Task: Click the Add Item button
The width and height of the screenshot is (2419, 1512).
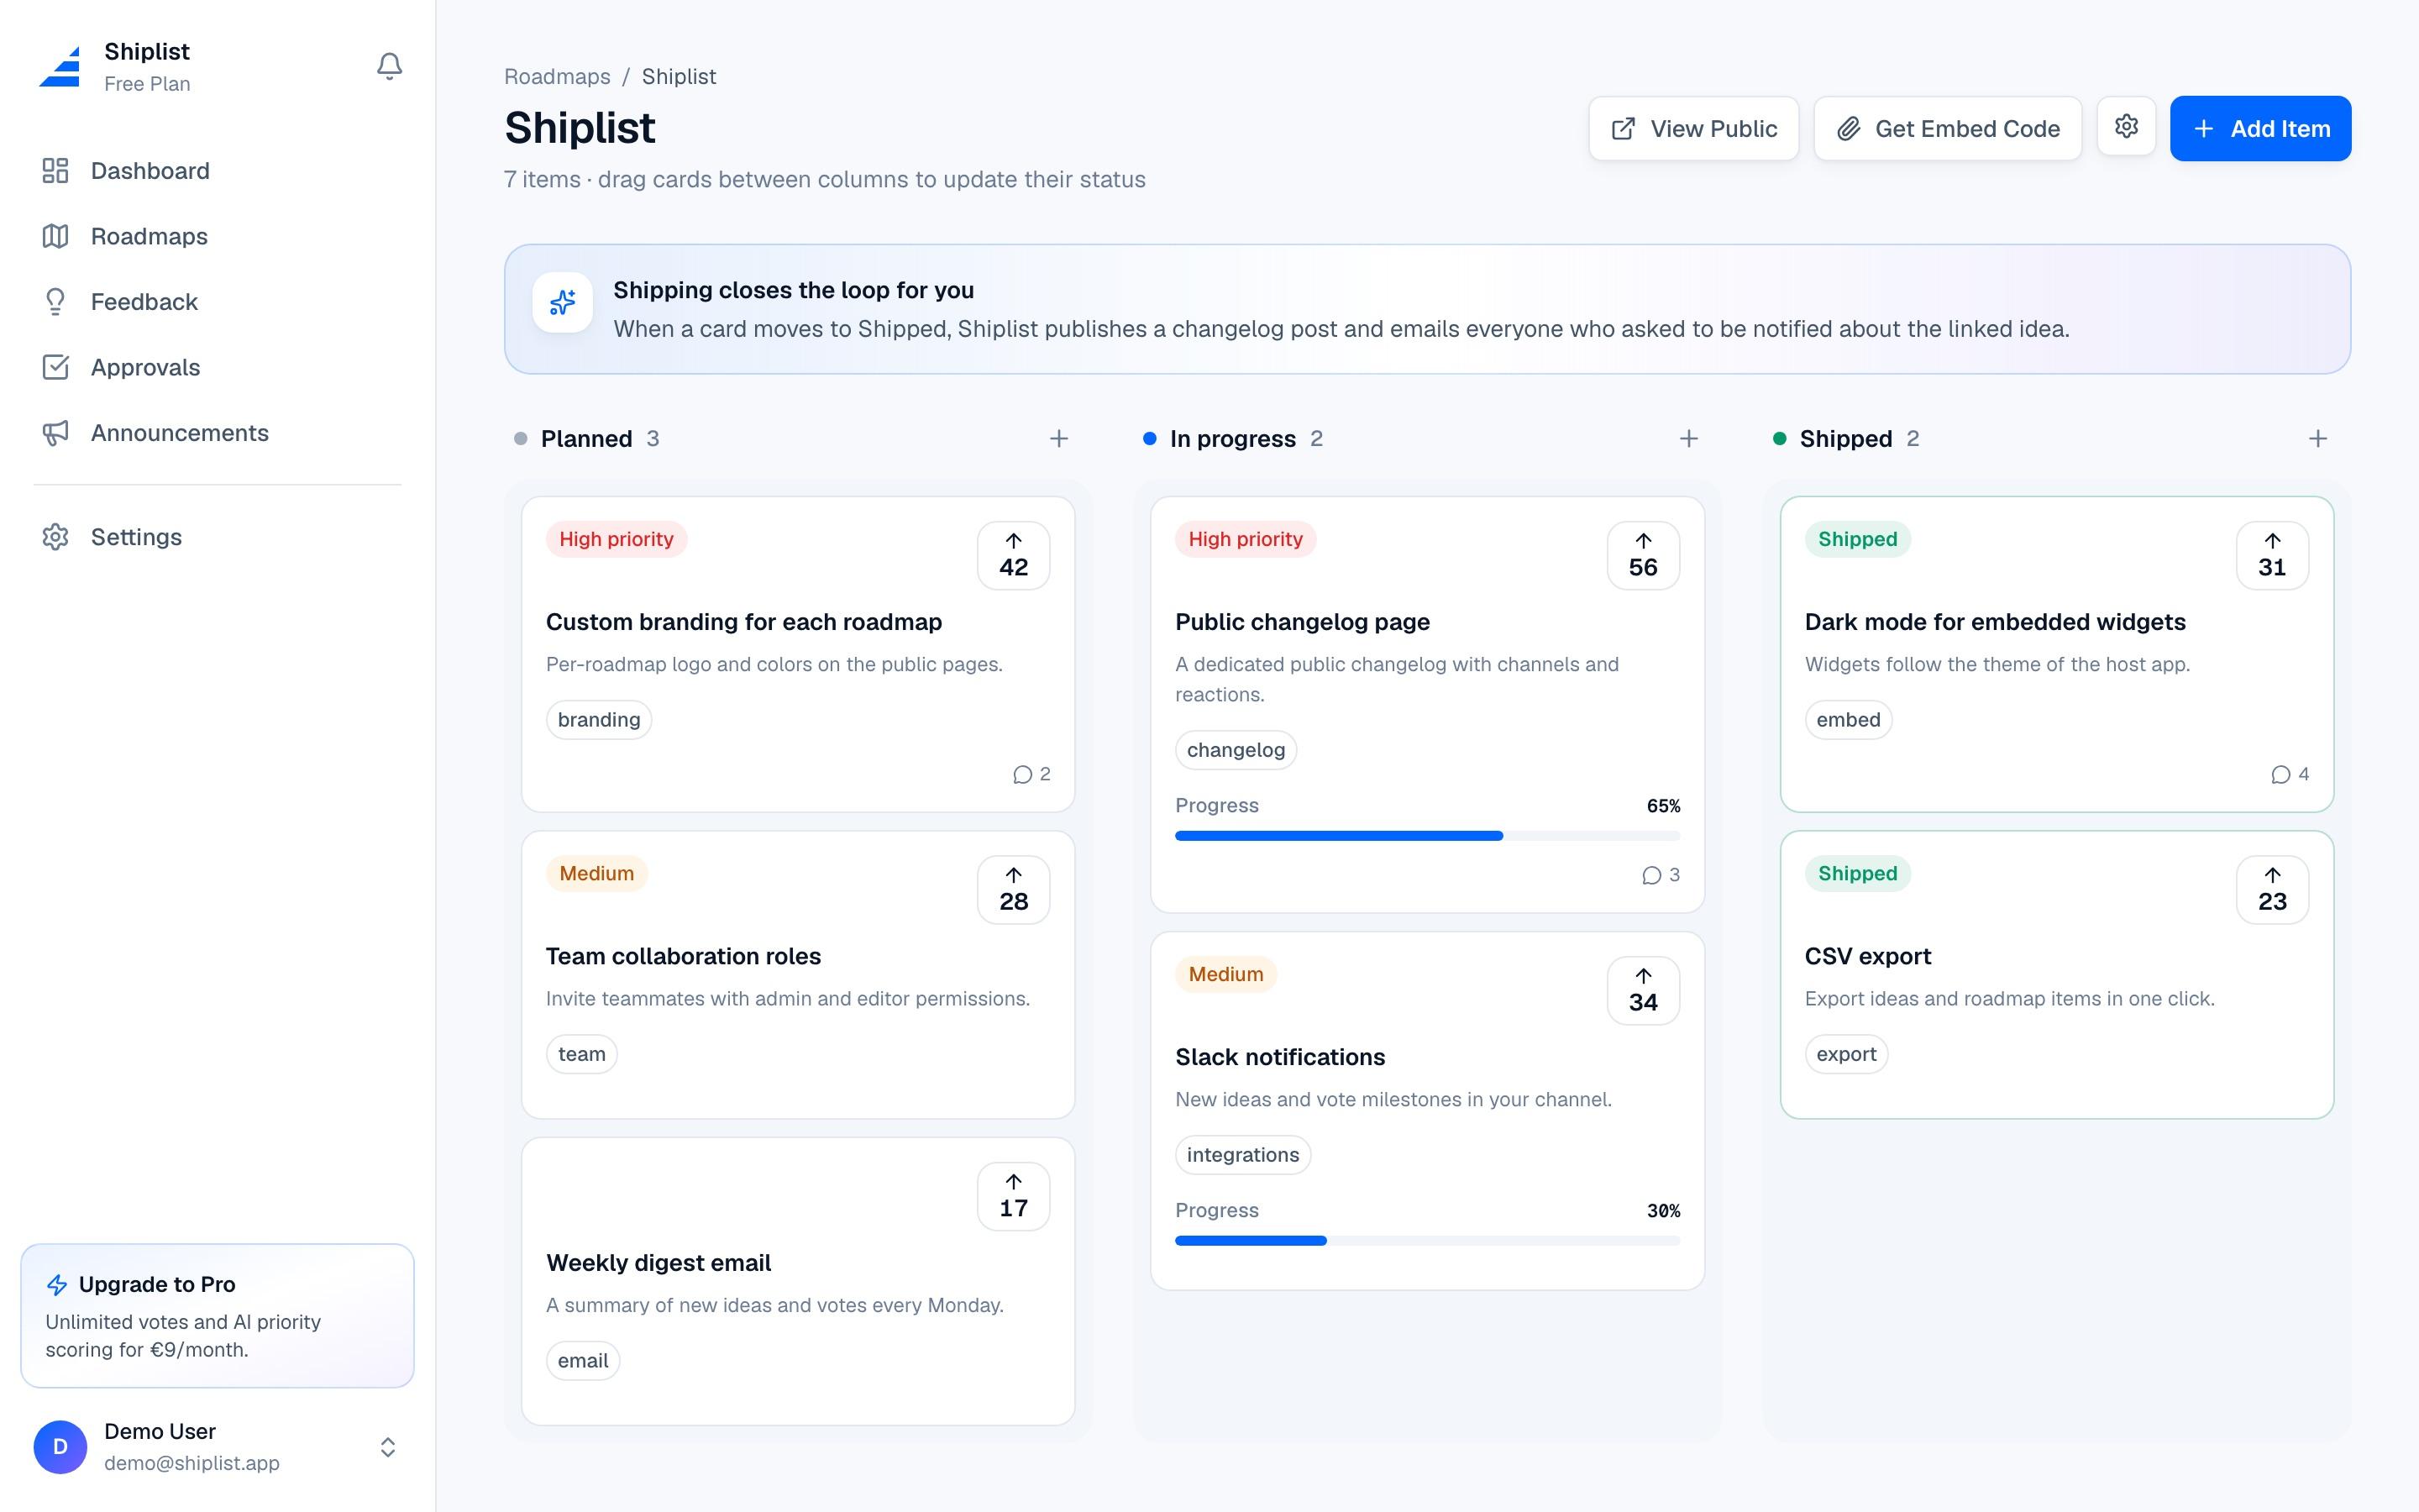Action: click(2260, 128)
